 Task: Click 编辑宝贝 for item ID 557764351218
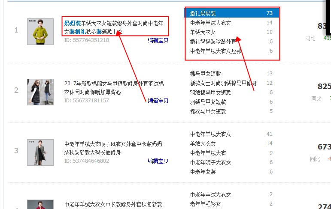158,40
